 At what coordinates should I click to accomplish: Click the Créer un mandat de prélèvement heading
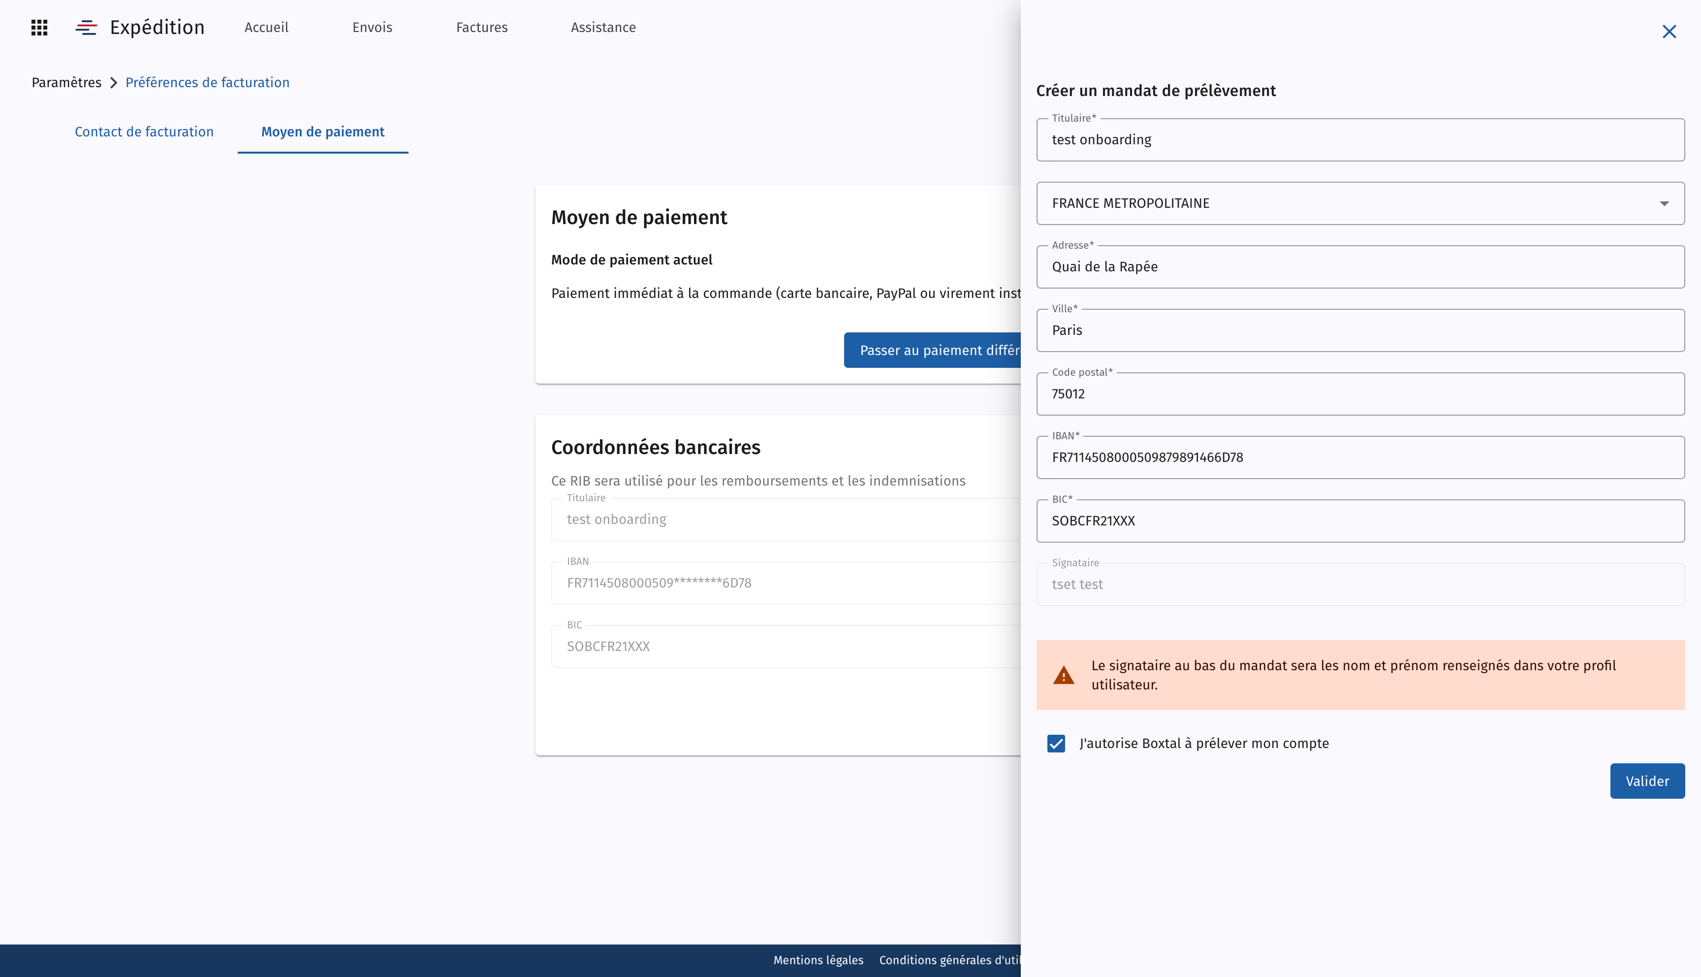point(1155,91)
